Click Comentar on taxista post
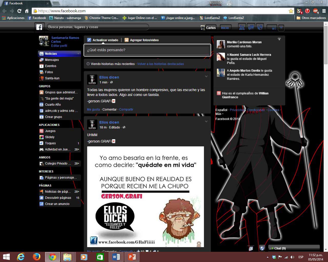 coord(109,110)
